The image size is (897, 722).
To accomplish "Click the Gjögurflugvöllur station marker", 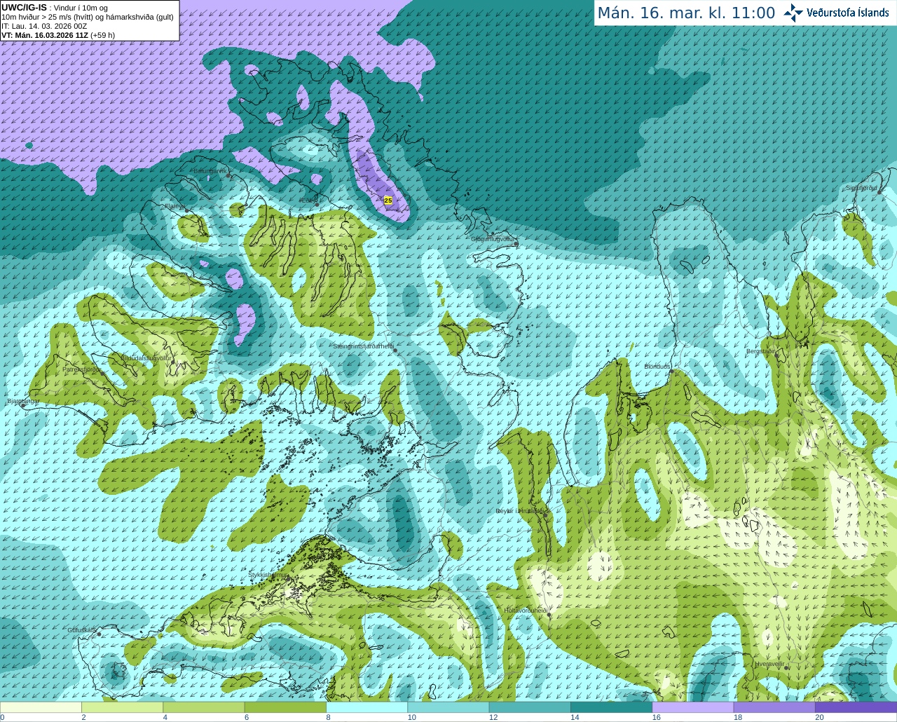I will pos(516,243).
